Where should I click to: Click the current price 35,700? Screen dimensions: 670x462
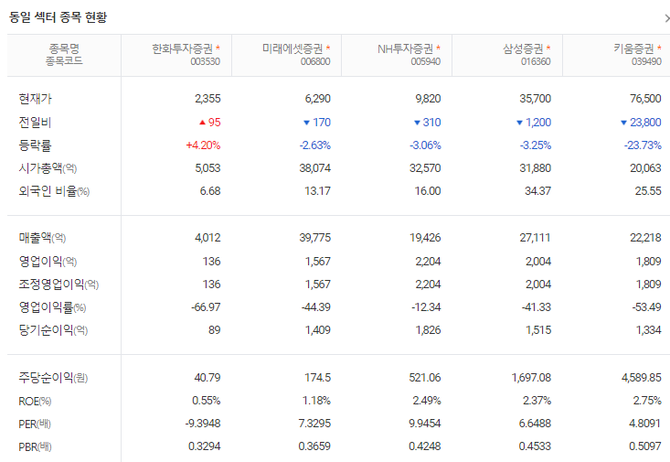536,99
